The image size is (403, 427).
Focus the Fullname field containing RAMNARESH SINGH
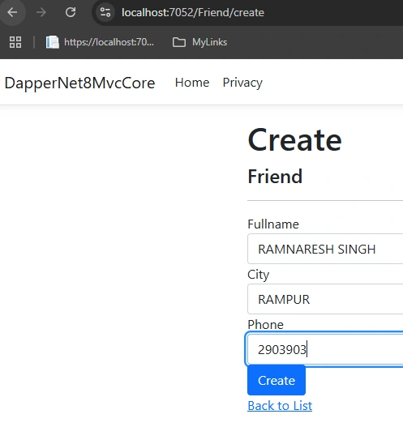pos(325,249)
